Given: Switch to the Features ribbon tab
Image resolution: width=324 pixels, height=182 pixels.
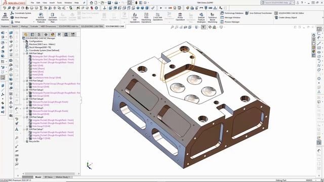Looking at the screenshot, I should 5,26.
